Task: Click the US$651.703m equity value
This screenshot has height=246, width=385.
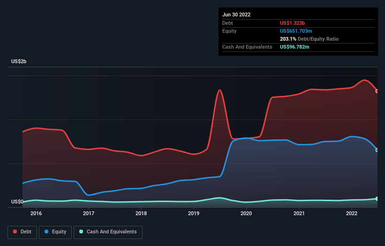Action: point(296,31)
